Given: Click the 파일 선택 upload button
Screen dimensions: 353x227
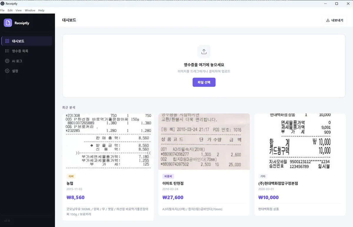Looking at the screenshot, I should 204,82.
